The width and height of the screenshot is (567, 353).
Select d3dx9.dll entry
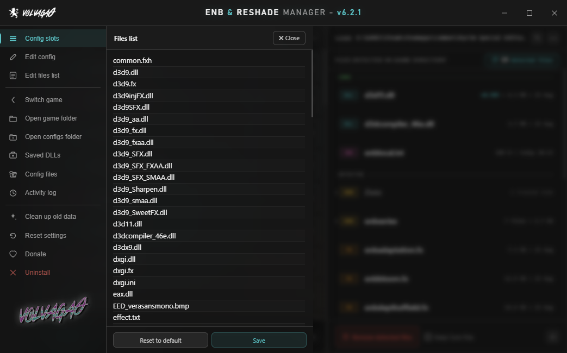pyautogui.click(x=209, y=248)
